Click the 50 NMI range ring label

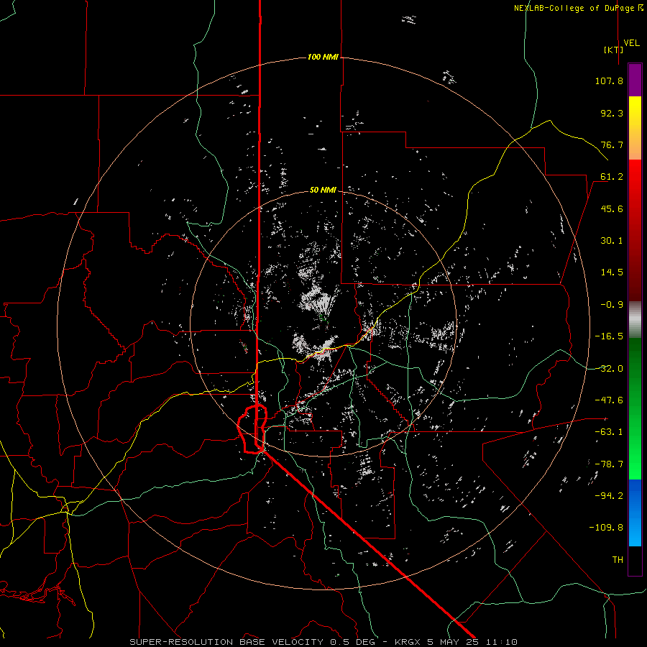pyautogui.click(x=323, y=190)
